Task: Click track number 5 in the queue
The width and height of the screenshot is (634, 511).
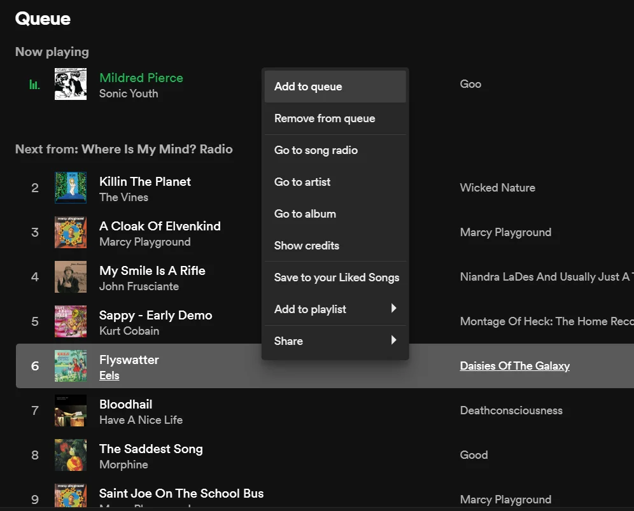Action: click(x=35, y=321)
